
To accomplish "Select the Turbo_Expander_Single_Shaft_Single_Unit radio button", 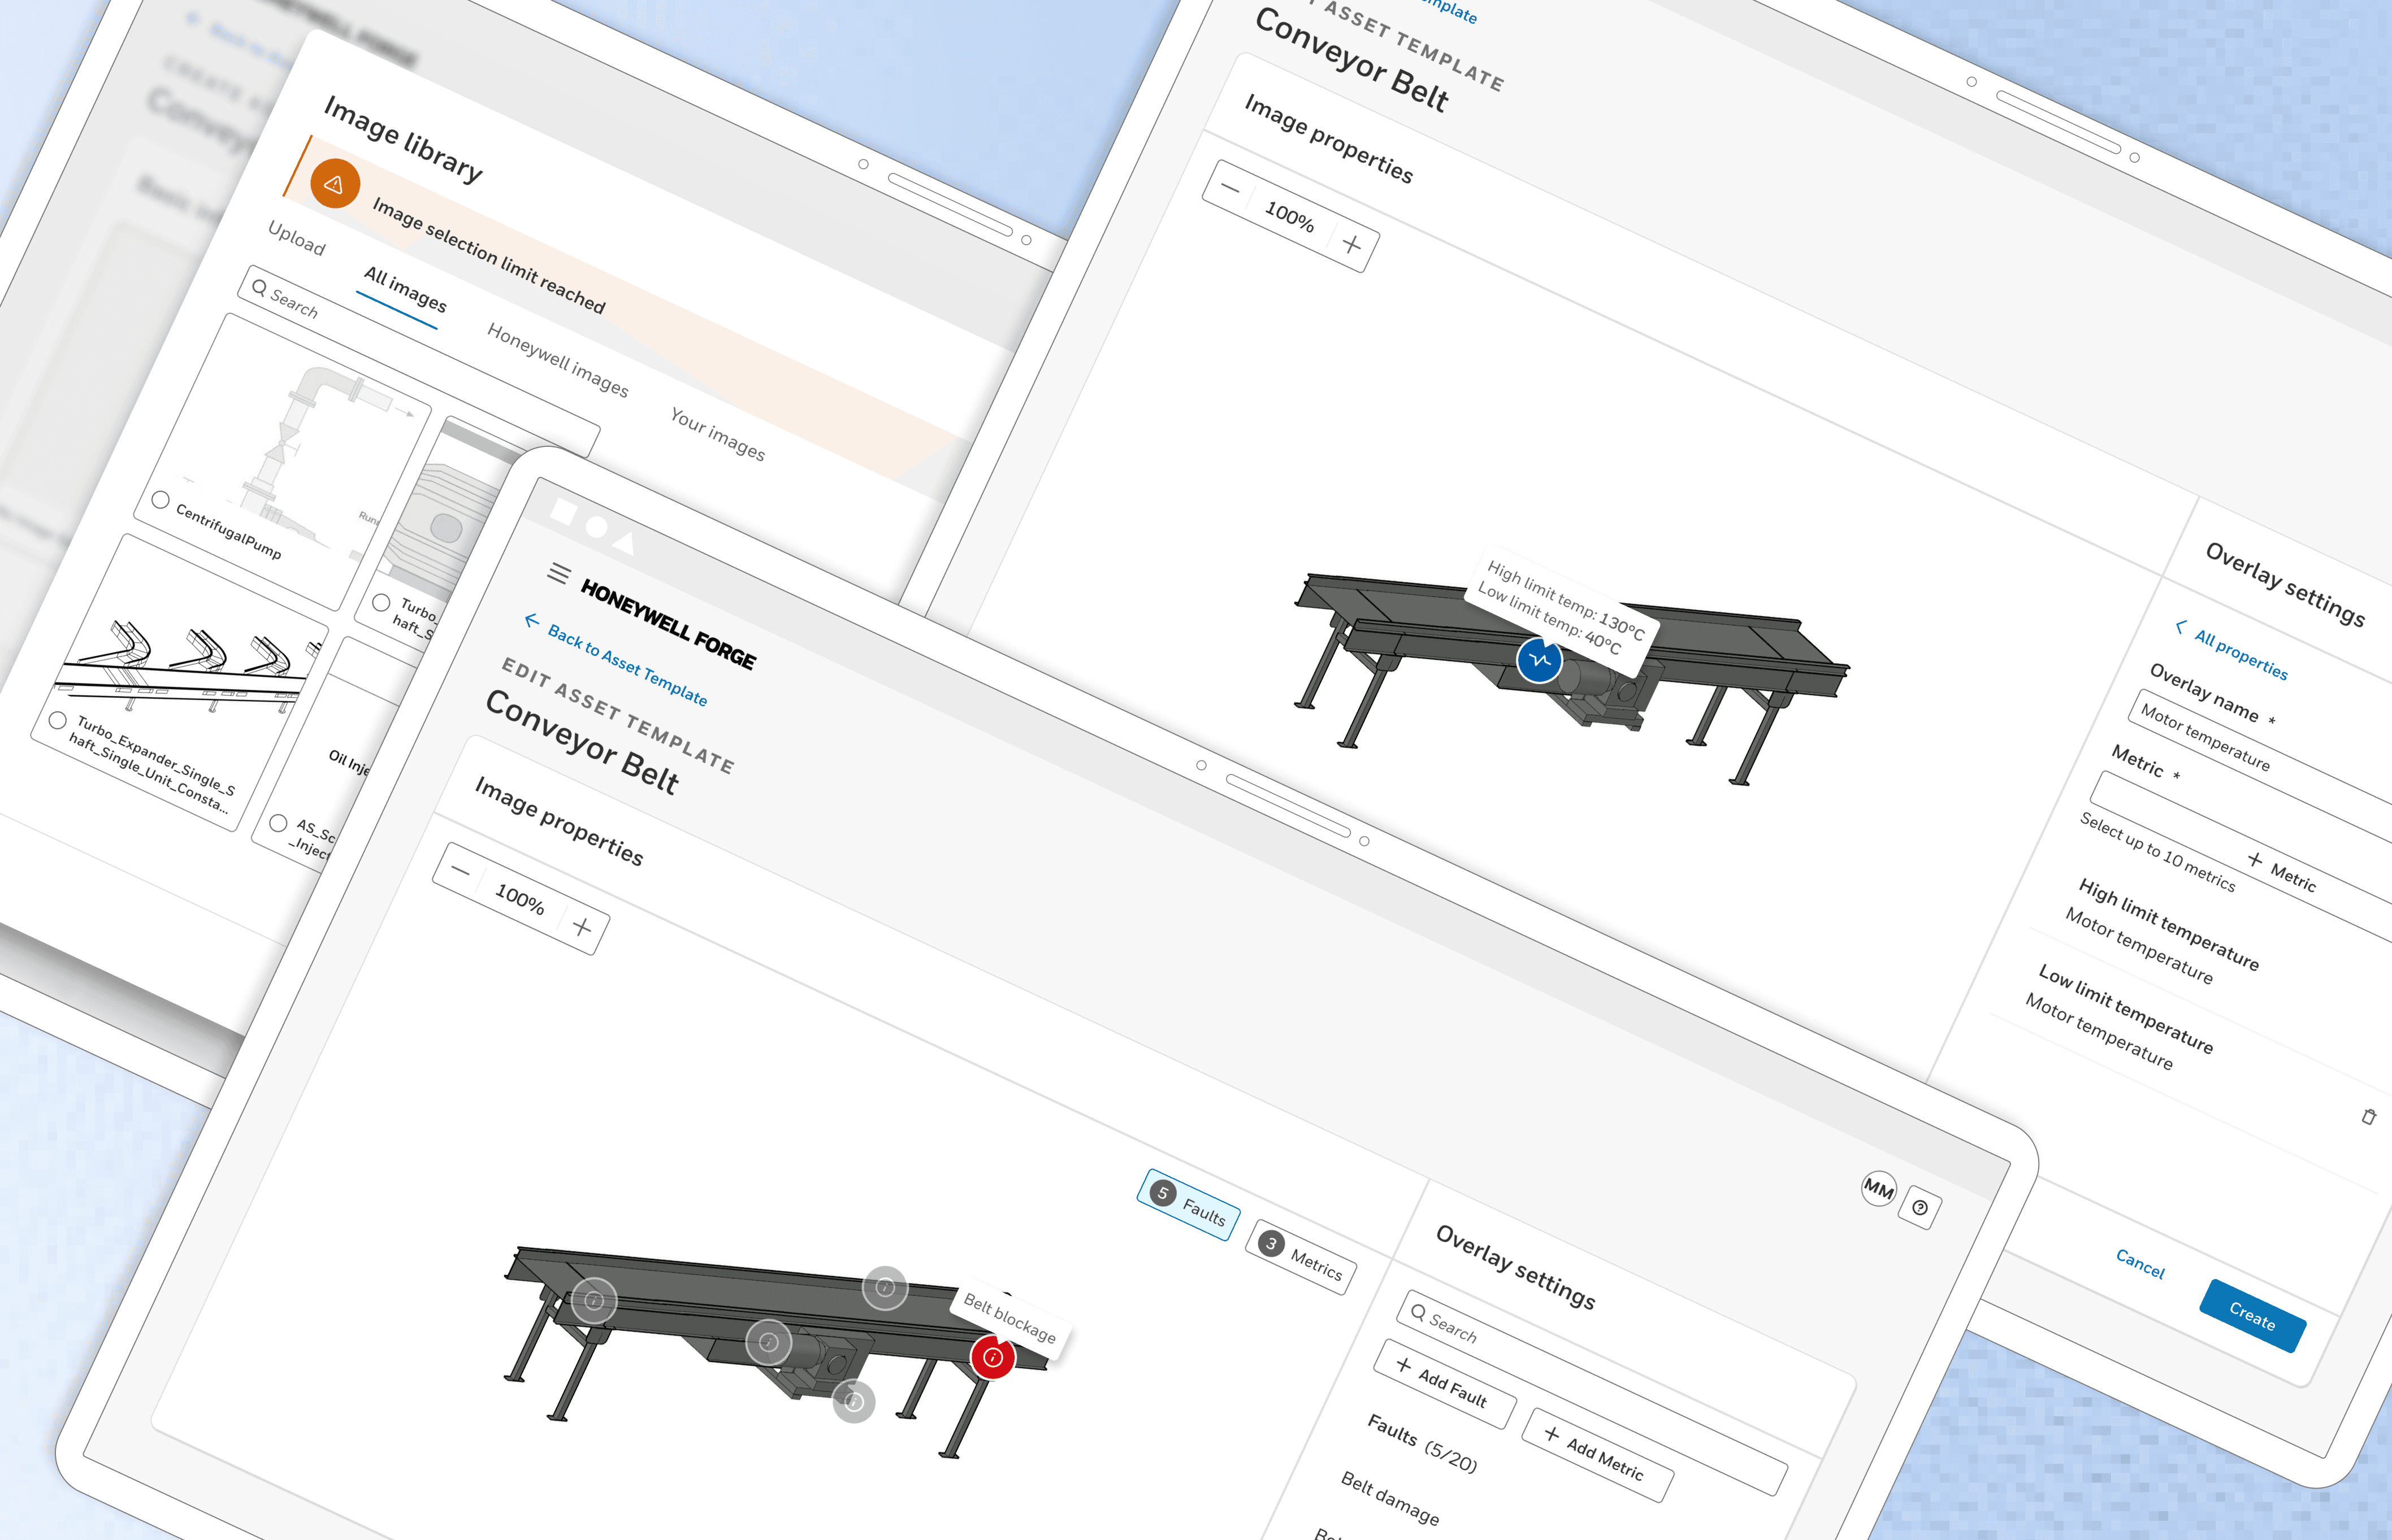I will (x=58, y=720).
